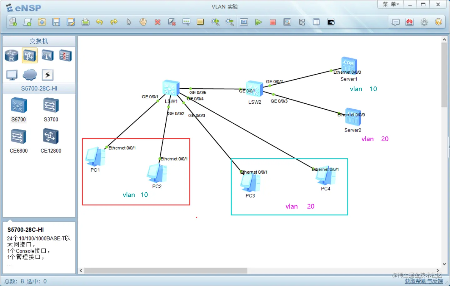This screenshot has width=450, height=286.
Task: Click the canvas scroll down arrow
Action: (444, 264)
